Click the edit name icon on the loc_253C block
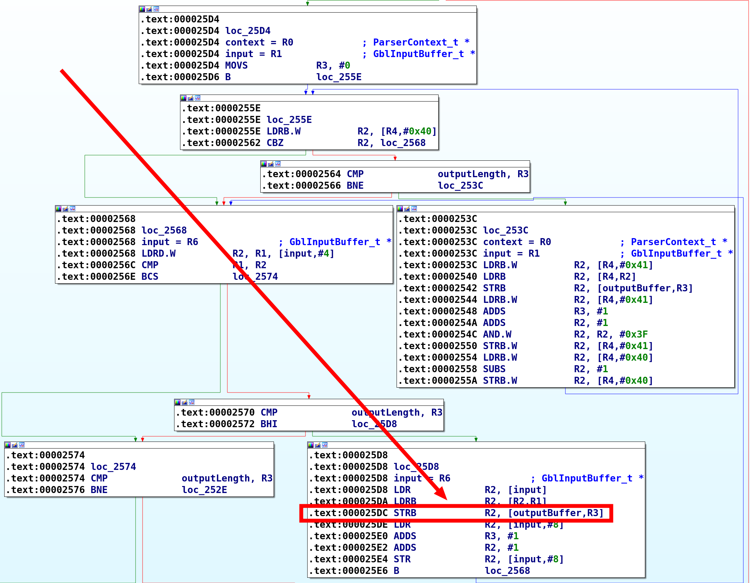The image size is (750, 583). (407, 209)
